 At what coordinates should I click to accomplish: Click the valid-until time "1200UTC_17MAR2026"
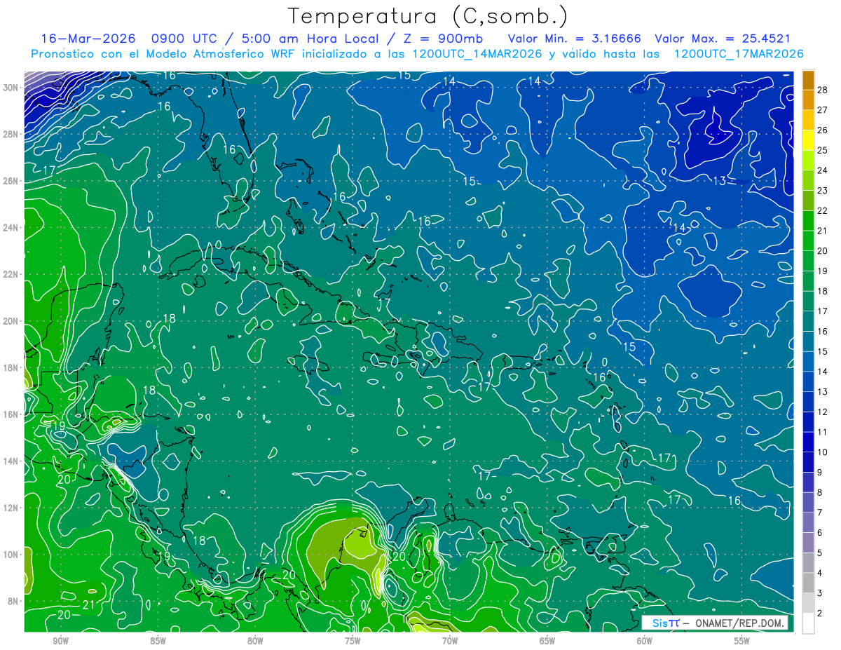pos(739,54)
